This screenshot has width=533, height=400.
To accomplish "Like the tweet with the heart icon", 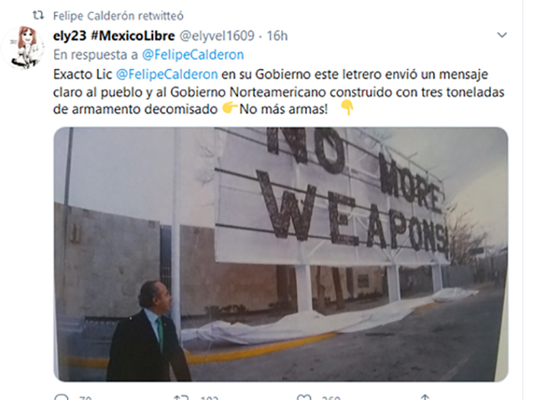I will 304,397.
